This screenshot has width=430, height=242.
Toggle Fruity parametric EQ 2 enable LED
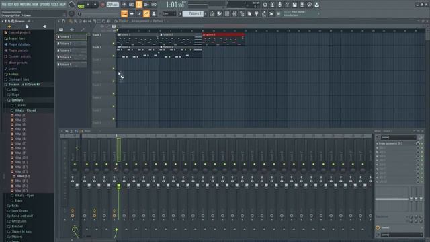pyautogui.click(x=422, y=143)
